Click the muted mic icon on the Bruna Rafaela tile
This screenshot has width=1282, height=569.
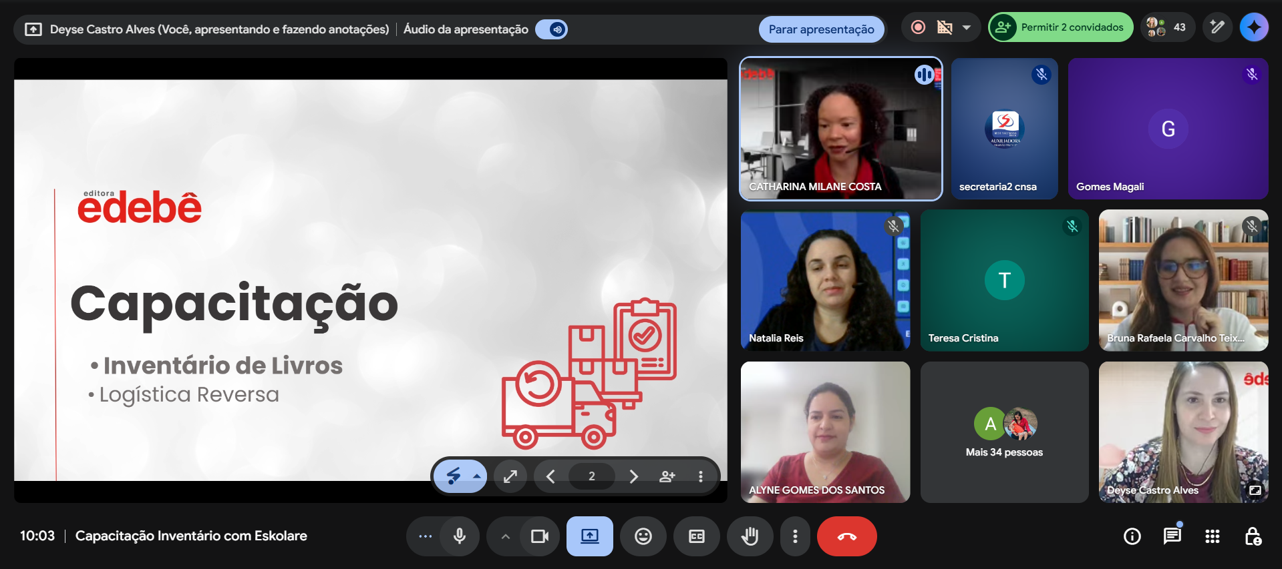pos(1252,227)
